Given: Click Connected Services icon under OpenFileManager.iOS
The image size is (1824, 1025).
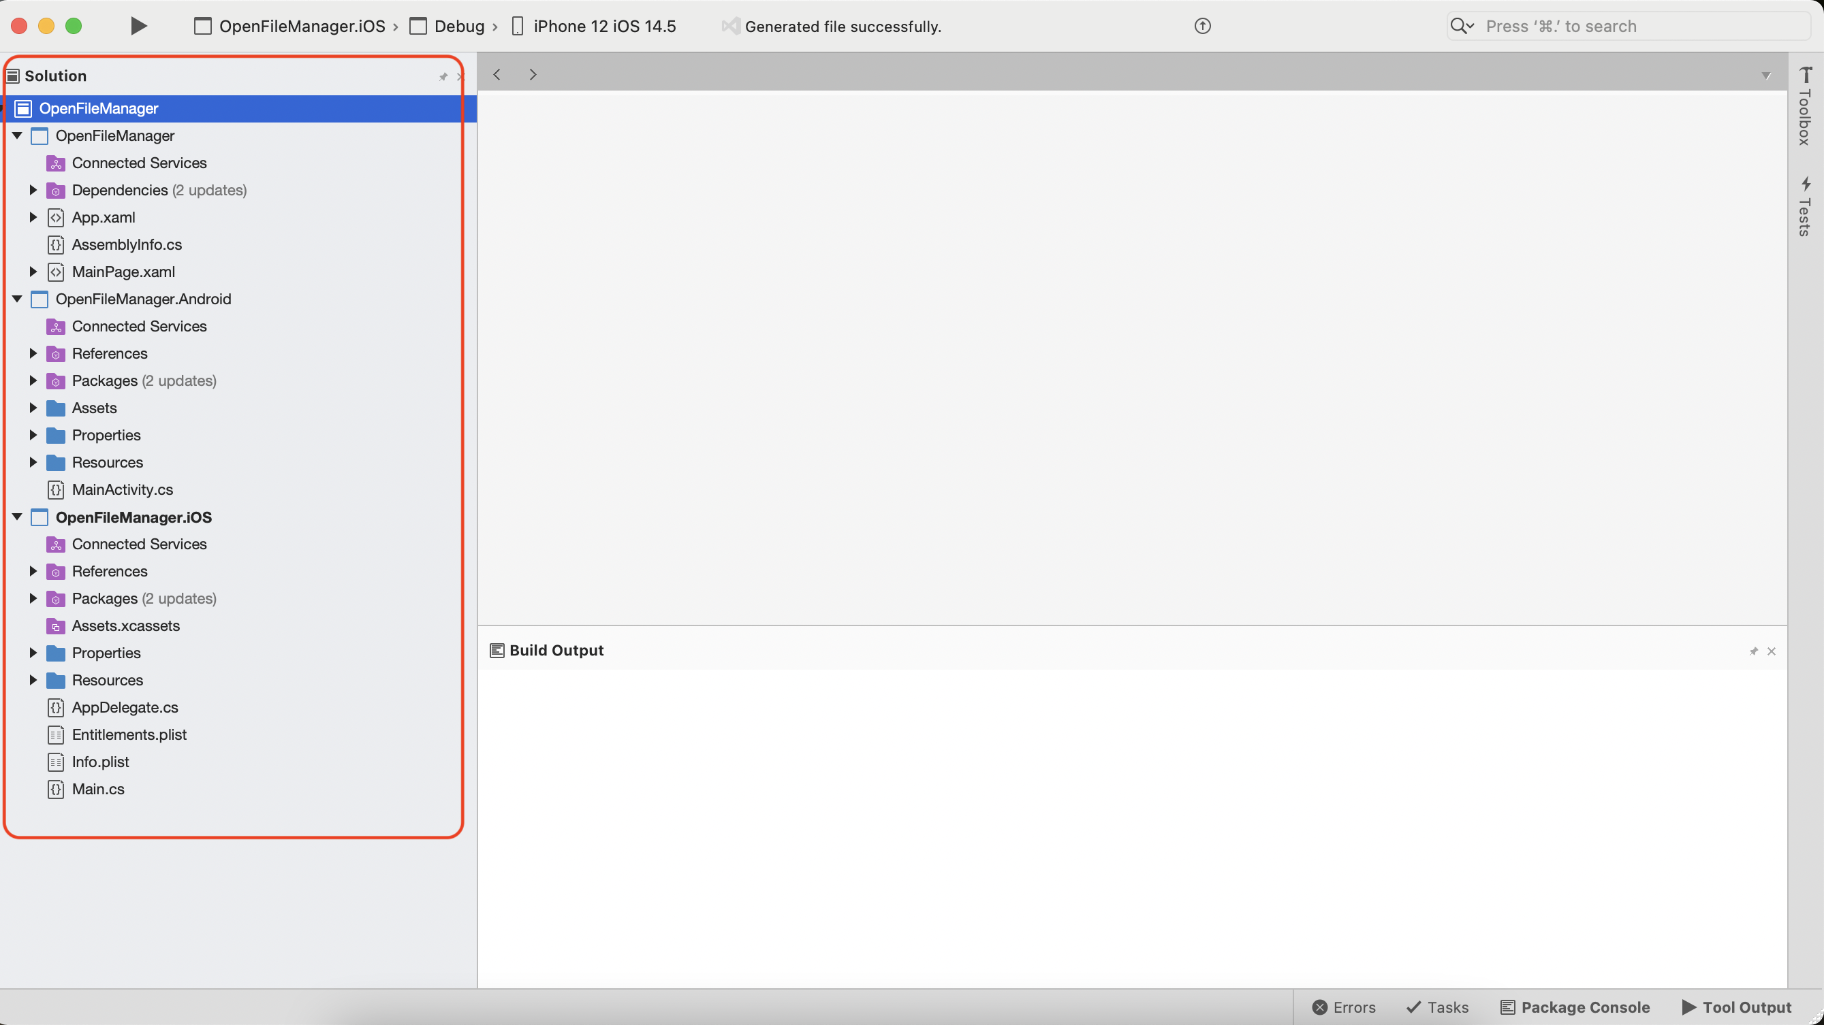Looking at the screenshot, I should [56, 544].
